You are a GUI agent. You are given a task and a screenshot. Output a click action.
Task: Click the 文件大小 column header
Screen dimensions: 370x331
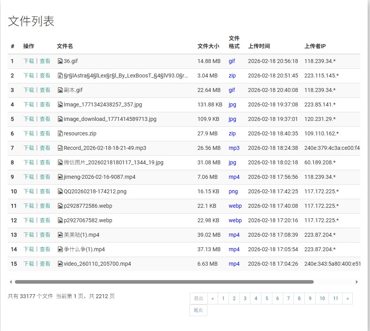pyautogui.click(x=208, y=46)
